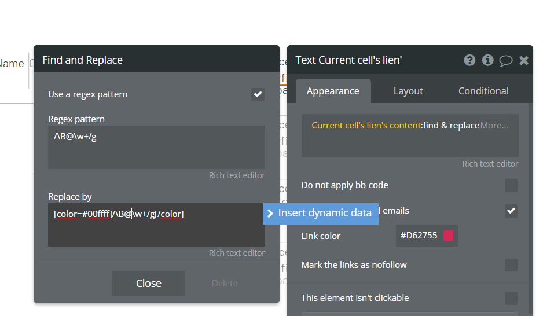Click the info icon in the panel header

(487, 60)
